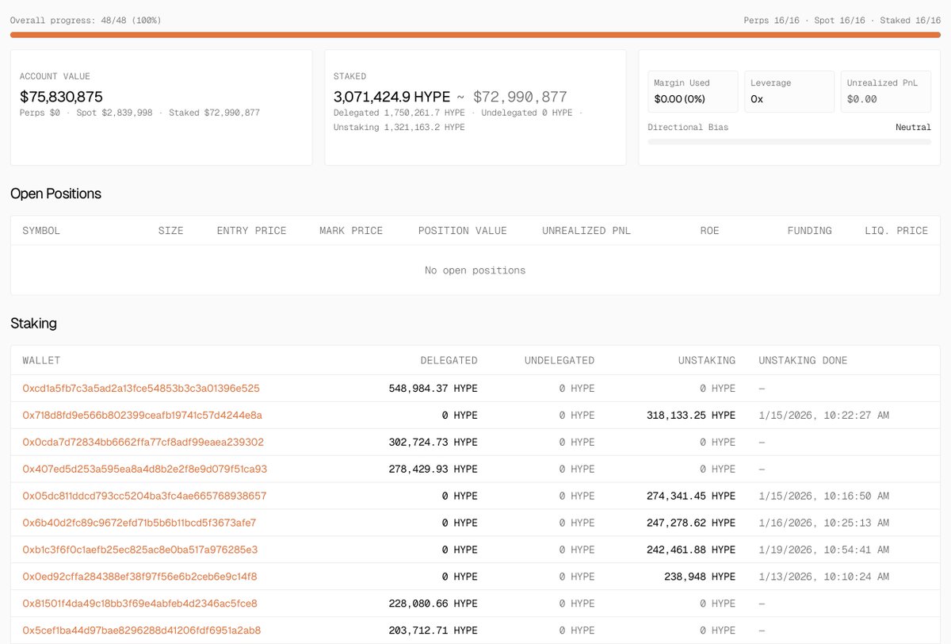Open wallet link 0x5cef1ba44d97bae8296288d41206fdf6951a2ab8
Viewport: 951px width, 644px height.
[141, 631]
